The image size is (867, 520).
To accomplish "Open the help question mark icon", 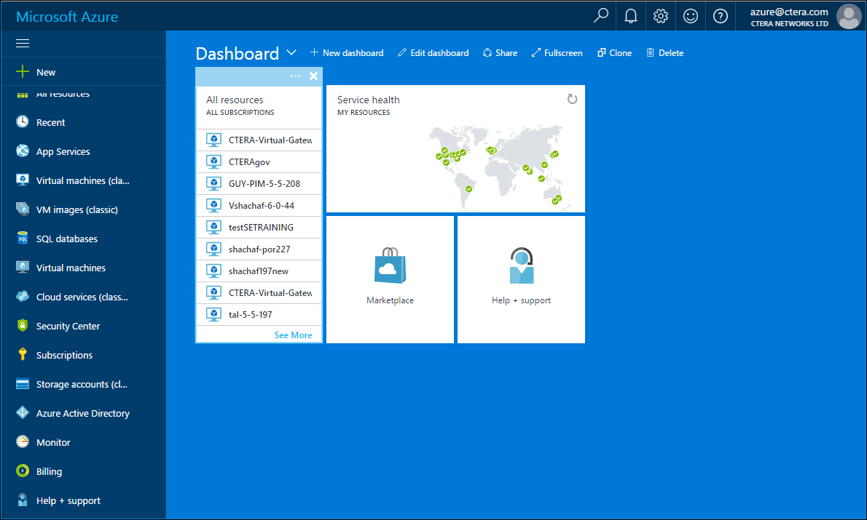I will [x=721, y=16].
